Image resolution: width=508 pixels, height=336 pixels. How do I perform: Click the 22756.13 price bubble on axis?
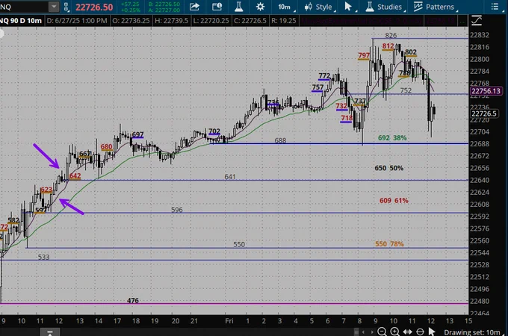tap(486, 91)
